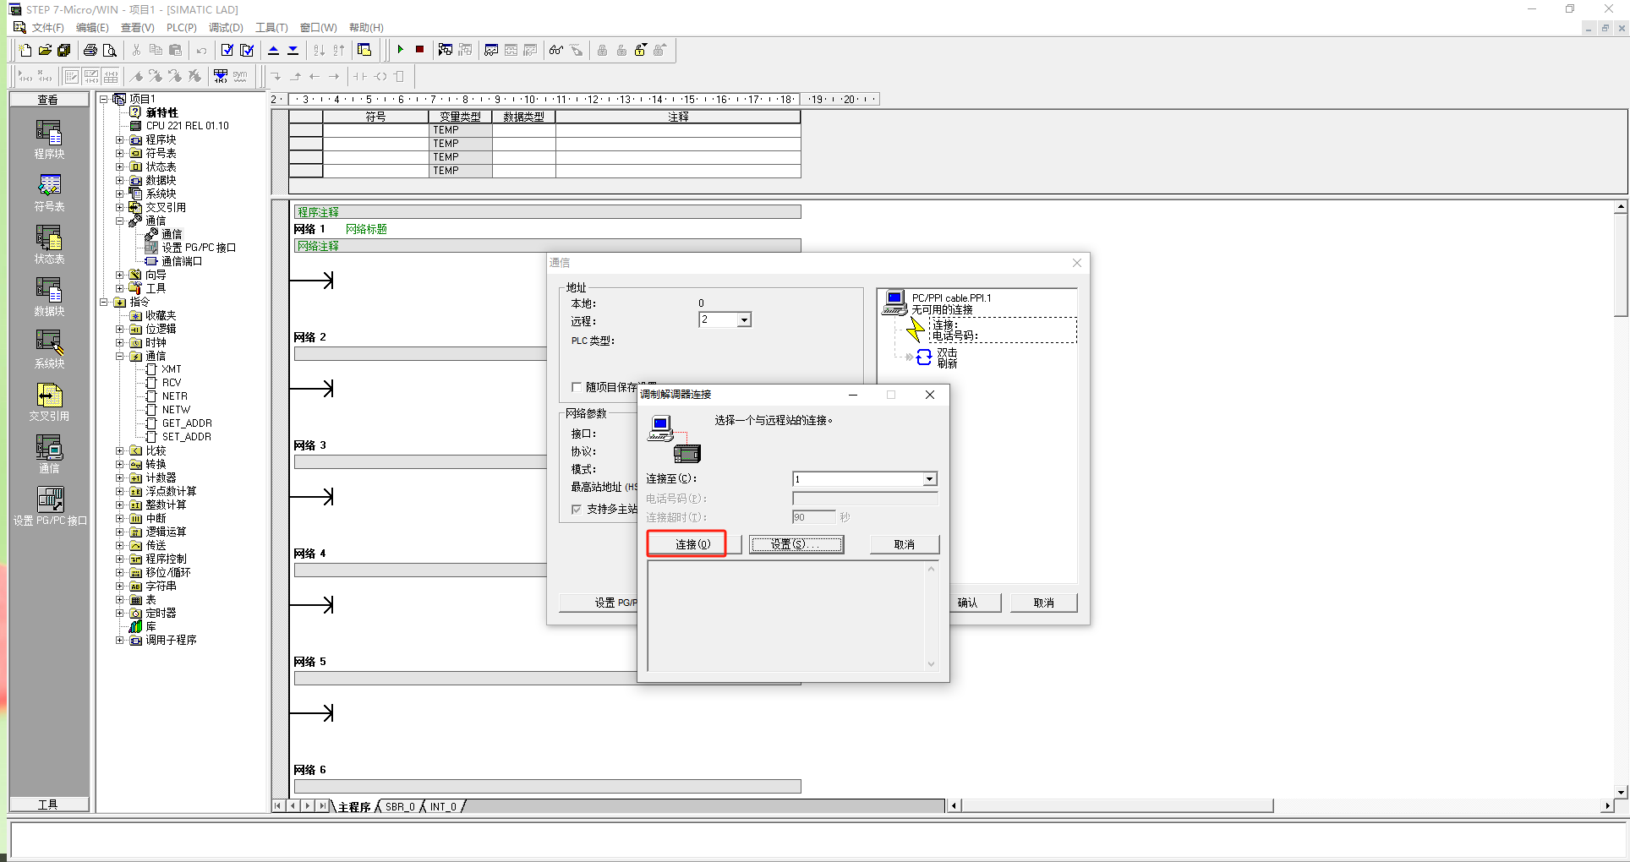Click the Print toolbar icon

pyautogui.click(x=90, y=50)
